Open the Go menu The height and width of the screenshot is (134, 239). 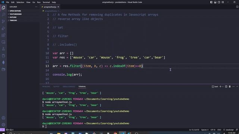coord(34,2)
